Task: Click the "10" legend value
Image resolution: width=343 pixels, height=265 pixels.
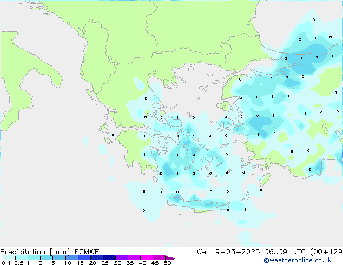Action: point(68,263)
